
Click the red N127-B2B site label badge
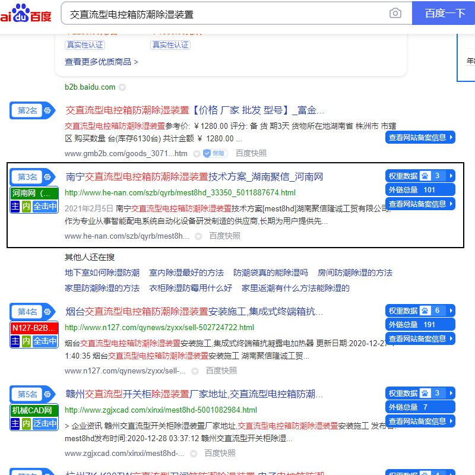(x=34, y=328)
